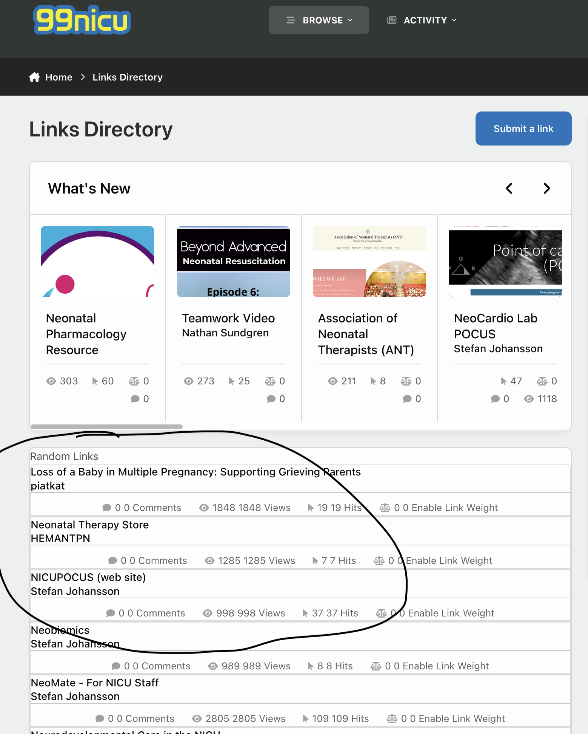Open the ACTIVITY dropdown menu
Viewport: 588px width, 734px height.
(422, 20)
